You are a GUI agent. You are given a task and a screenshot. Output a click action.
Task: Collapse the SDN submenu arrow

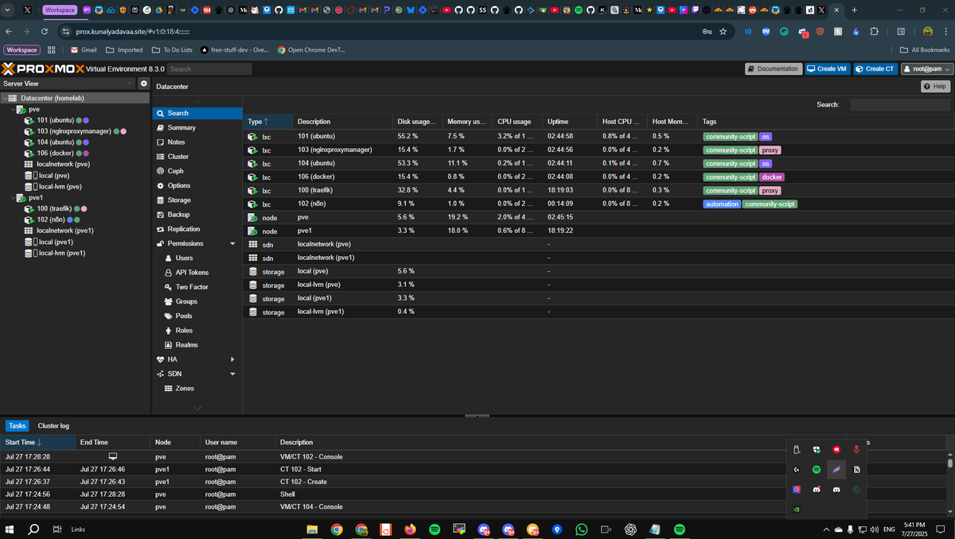pyautogui.click(x=232, y=374)
